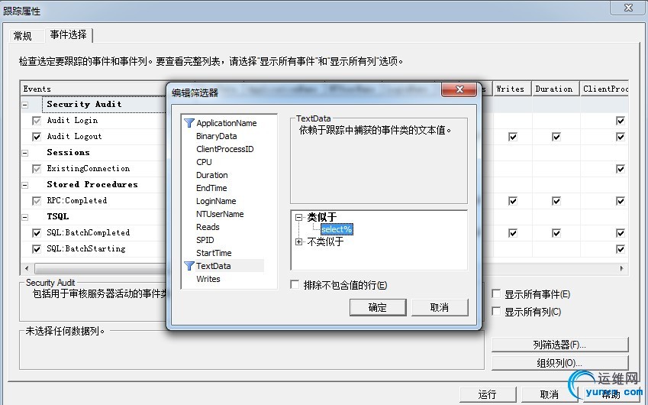Viewport: 648px width, 405px height.
Task: Select the 不类似于 tree label
Action: pyautogui.click(x=326, y=241)
